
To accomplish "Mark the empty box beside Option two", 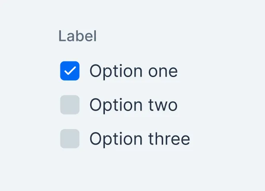I will tap(69, 105).
